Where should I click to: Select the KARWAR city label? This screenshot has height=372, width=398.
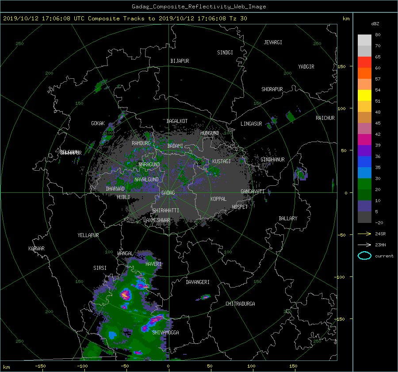pyautogui.click(x=36, y=249)
